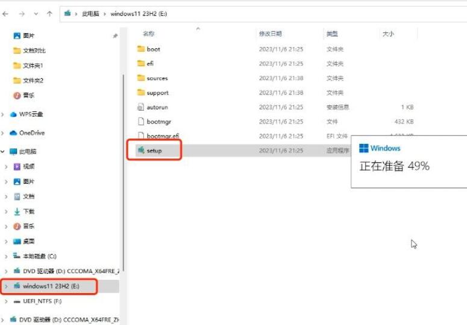The height and width of the screenshot is (325, 467).
Task: Click the navigation pane scrollbar
Action: coord(124,173)
